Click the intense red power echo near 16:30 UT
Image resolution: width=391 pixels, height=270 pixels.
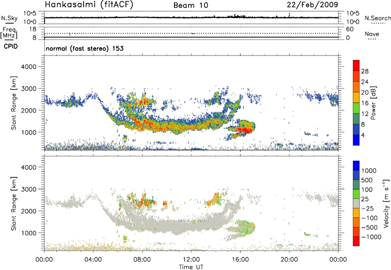click(246, 130)
